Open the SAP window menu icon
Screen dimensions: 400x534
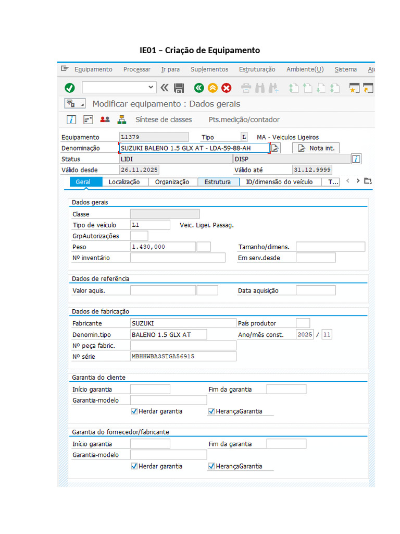tap(65, 69)
